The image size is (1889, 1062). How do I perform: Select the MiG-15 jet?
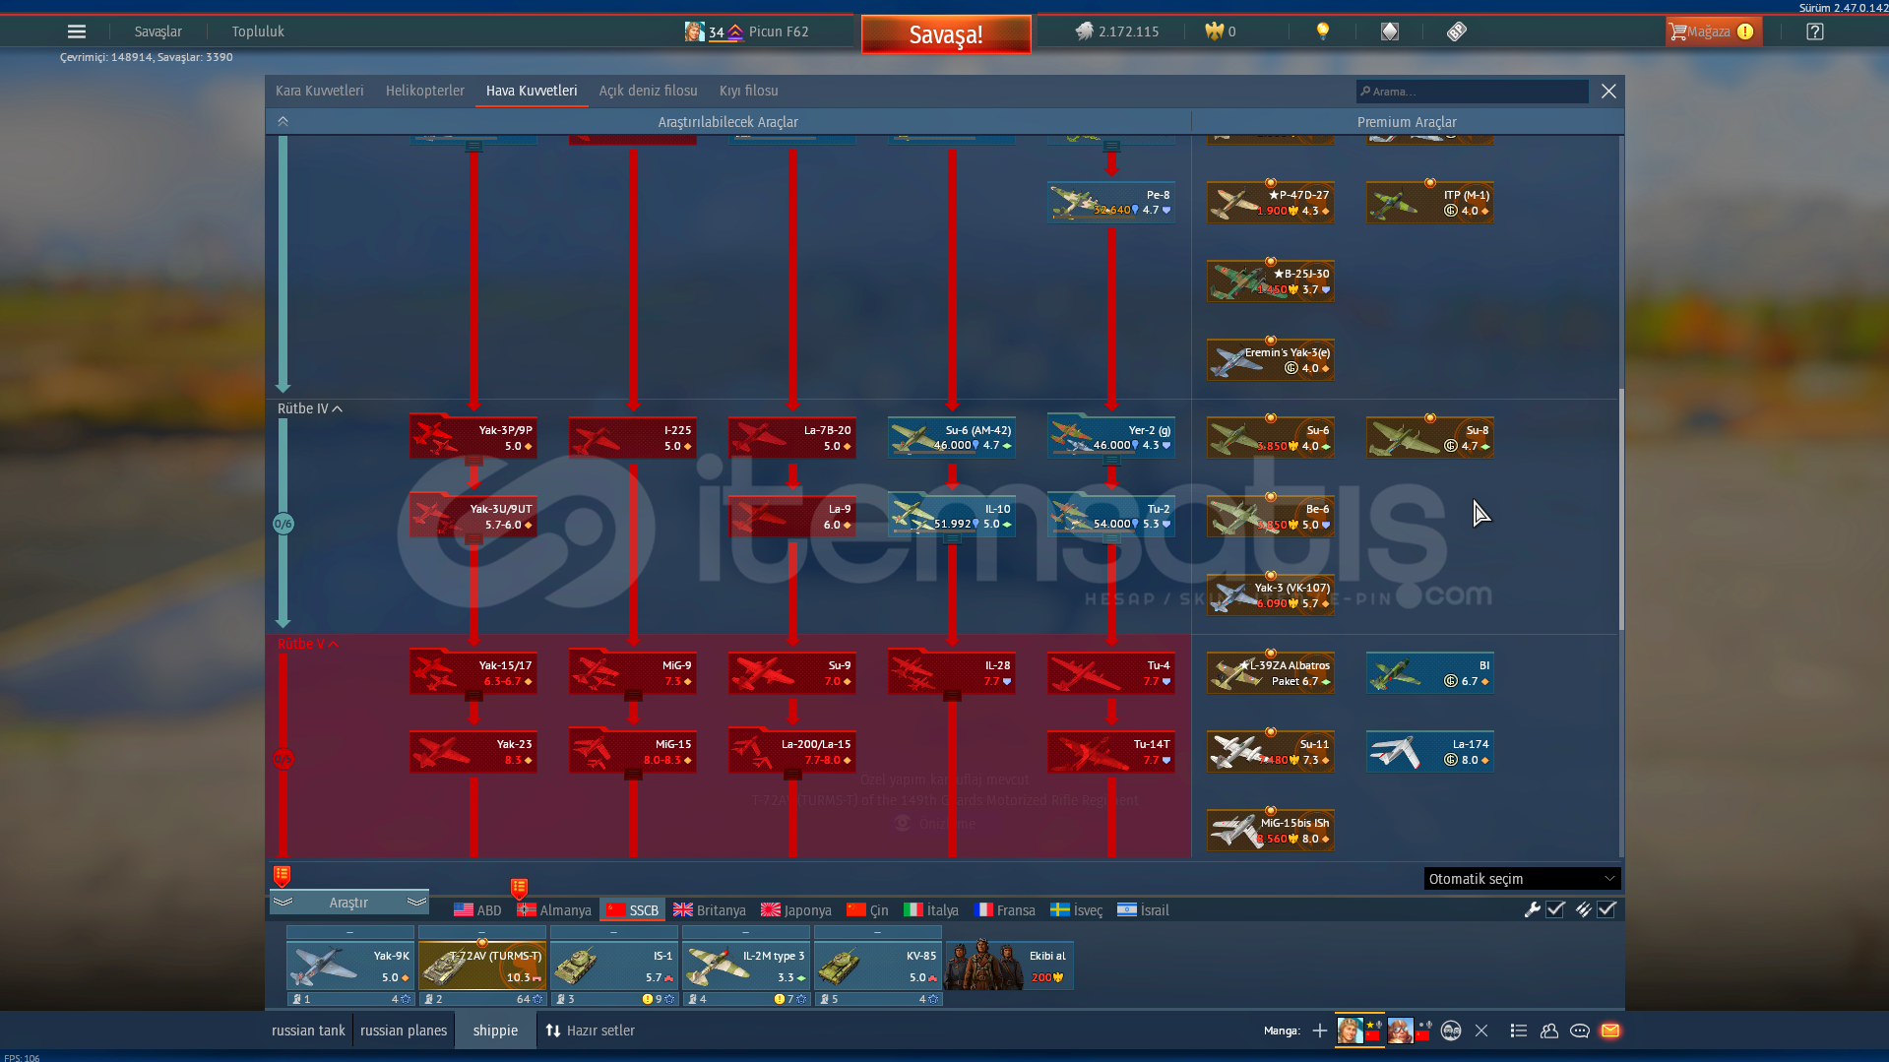633,751
